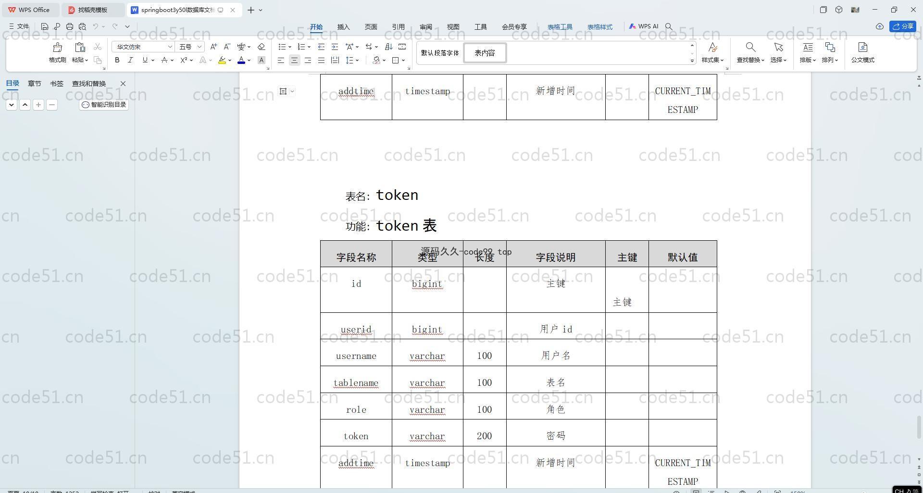This screenshot has width=923, height=493.
Task: Open Print Preview from quick access bar
Action: (x=82, y=26)
